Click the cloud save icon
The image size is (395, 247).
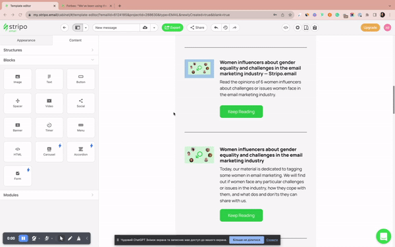[145, 28]
